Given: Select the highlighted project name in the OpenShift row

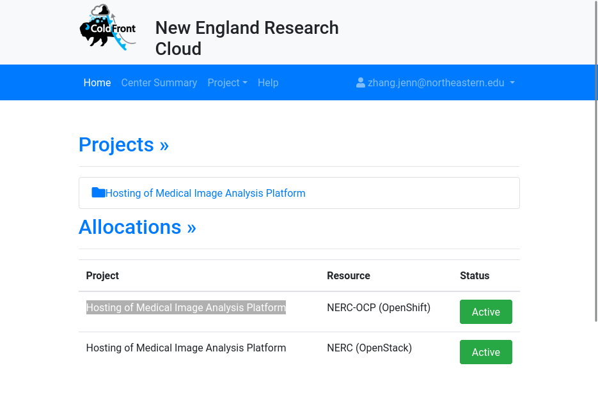Looking at the screenshot, I should (186, 307).
